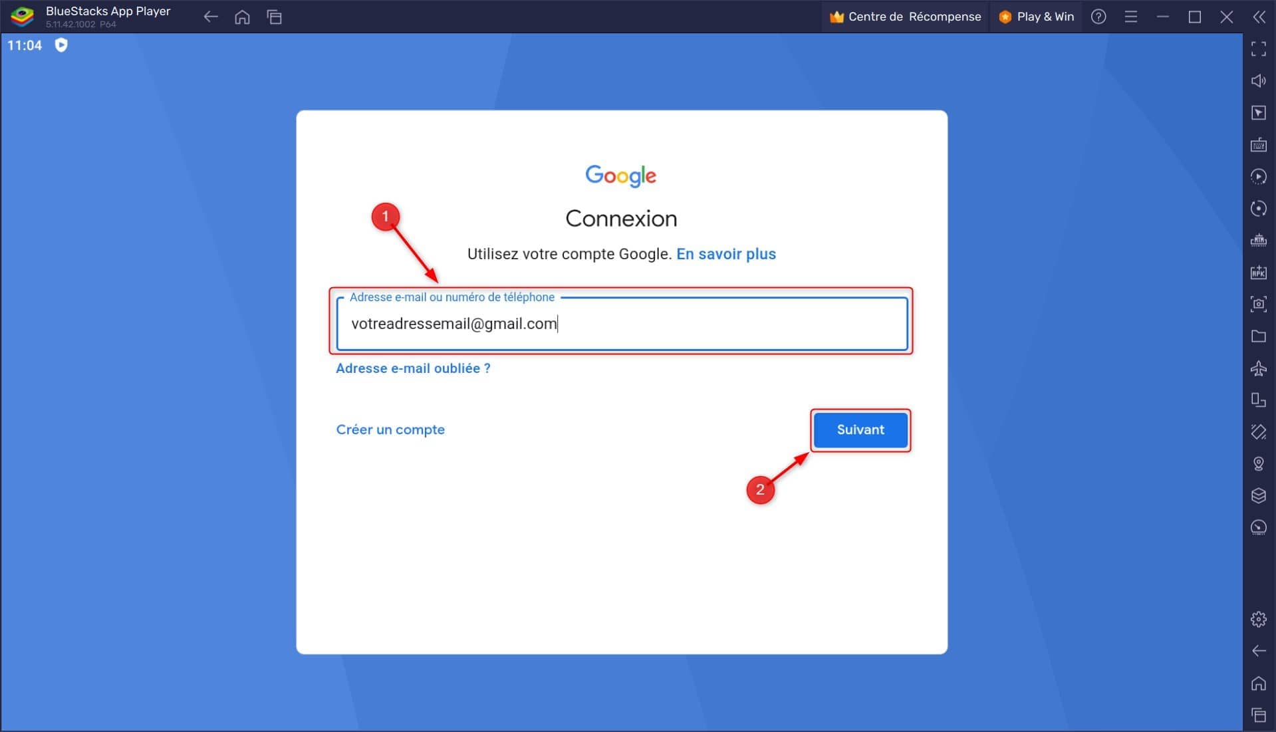This screenshot has width=1276, height=732.
Task: Click the blue Suivant button
Action: click(x=860, y=429)
